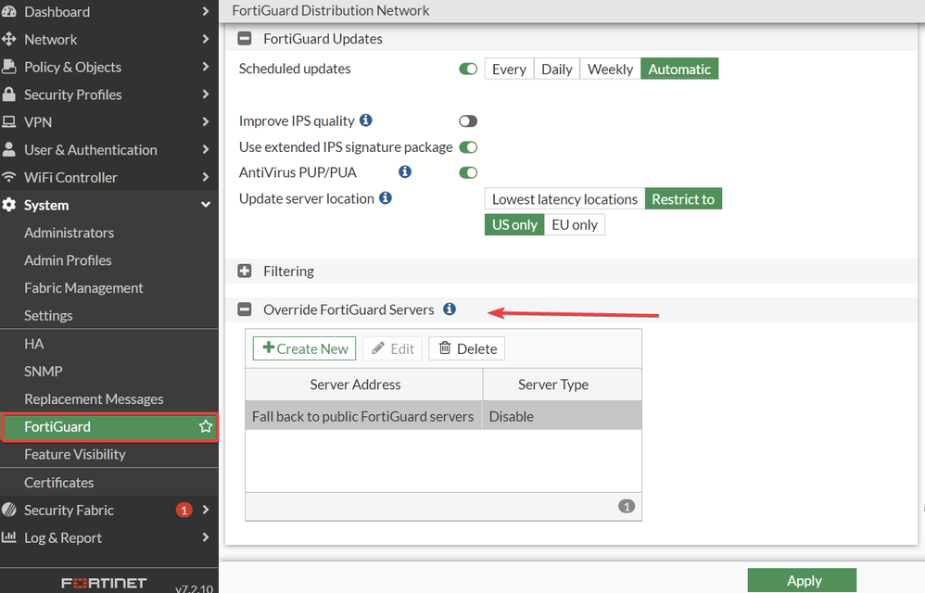Toggle Scheduled updates switch
The height and width of the screenshot is (593, 925).
[468, 69]
